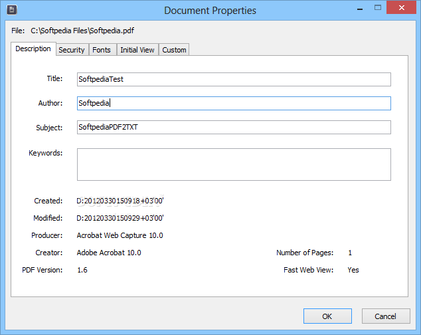Click the PDF Version: label
This screenshot has width=421, height=335.
tap(42, 270)
